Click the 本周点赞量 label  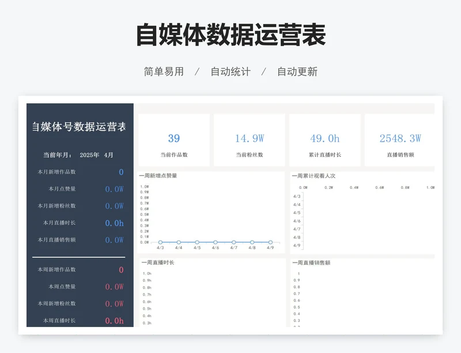(x=62, y=287)
